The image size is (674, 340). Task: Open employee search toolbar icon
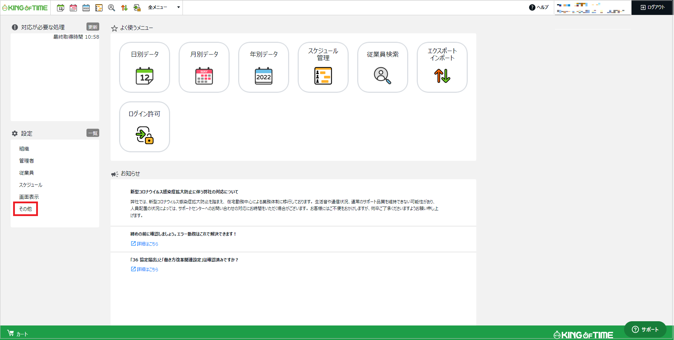coord(112,8)
